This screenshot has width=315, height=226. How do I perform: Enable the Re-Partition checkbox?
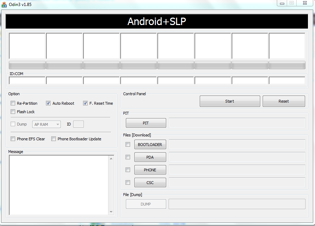click(13, 103)
